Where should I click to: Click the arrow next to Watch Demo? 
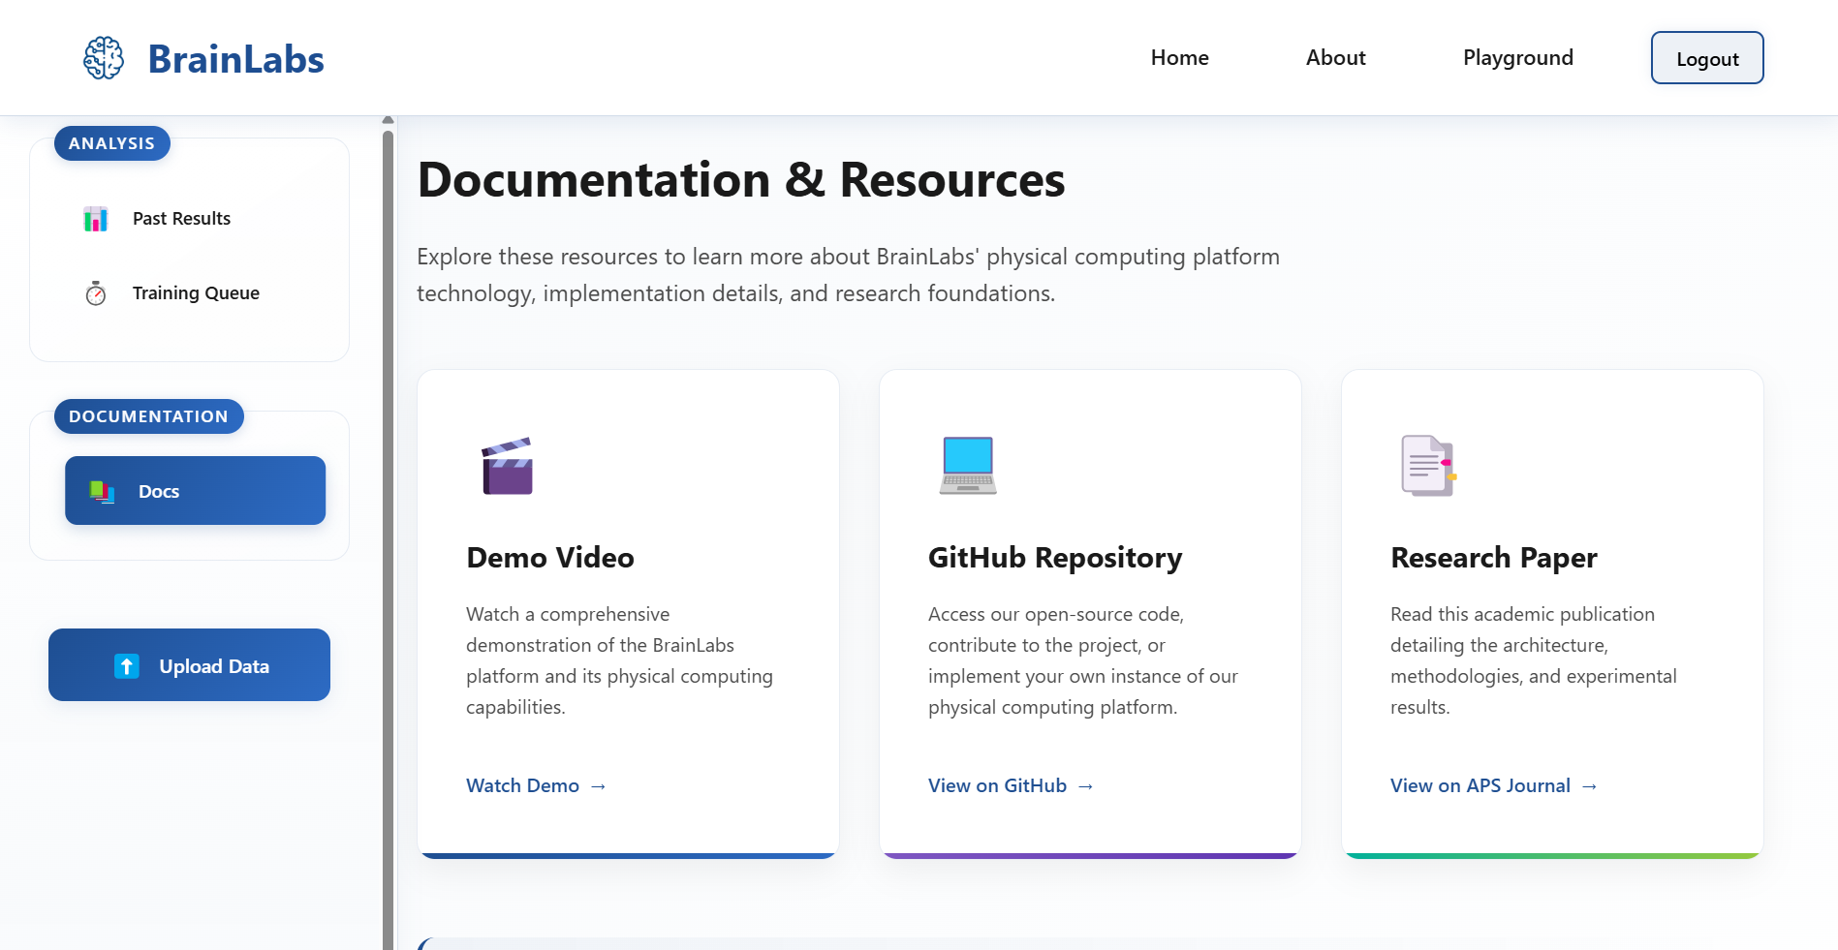[x=598, y=786]
